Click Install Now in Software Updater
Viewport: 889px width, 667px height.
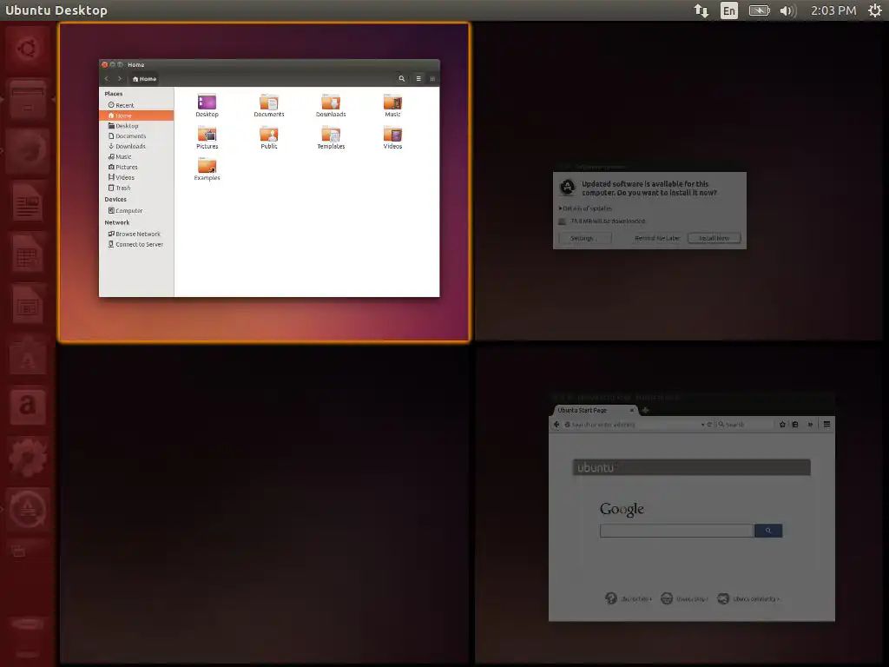pyautogui.click(x=714, y=238)
